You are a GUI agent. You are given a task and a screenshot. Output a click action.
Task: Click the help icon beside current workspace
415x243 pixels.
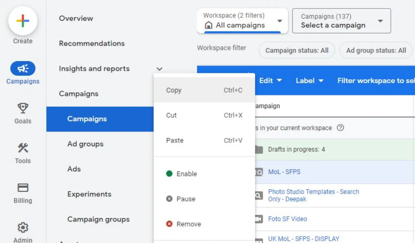pyautogui.click(x=340, y=128)
